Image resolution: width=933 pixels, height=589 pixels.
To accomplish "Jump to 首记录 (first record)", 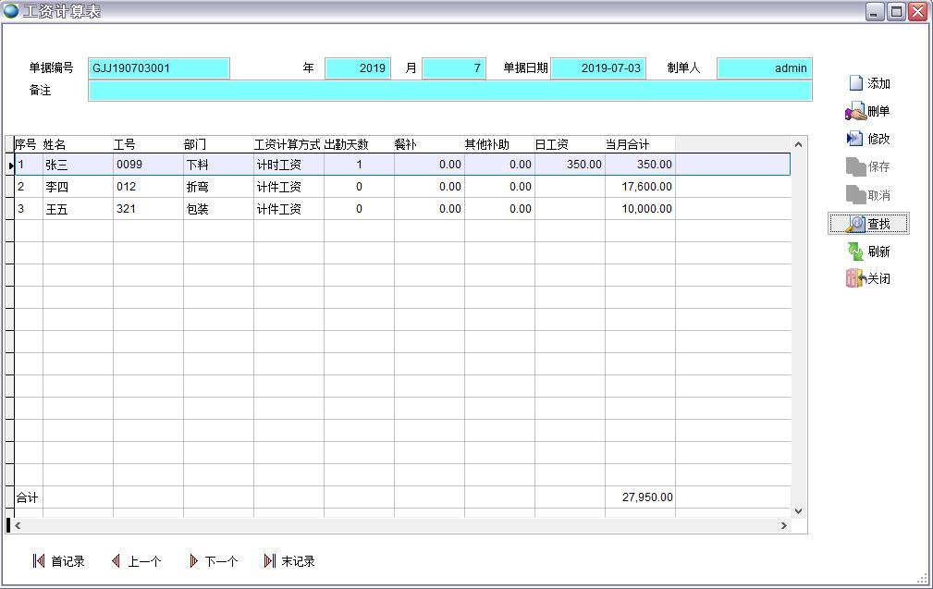I will click(x=60, y=560).
